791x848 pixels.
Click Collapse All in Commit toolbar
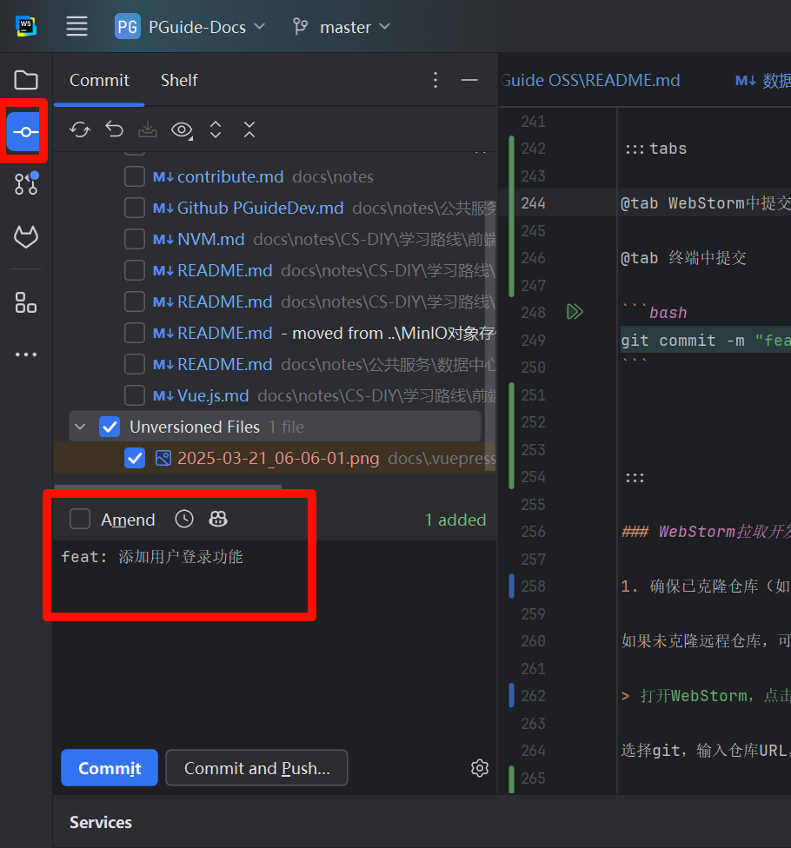[249, 129]
